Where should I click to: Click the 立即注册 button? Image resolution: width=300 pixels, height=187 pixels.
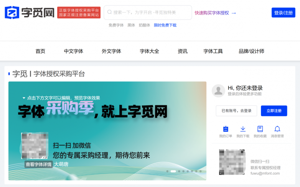click(274, 111)
